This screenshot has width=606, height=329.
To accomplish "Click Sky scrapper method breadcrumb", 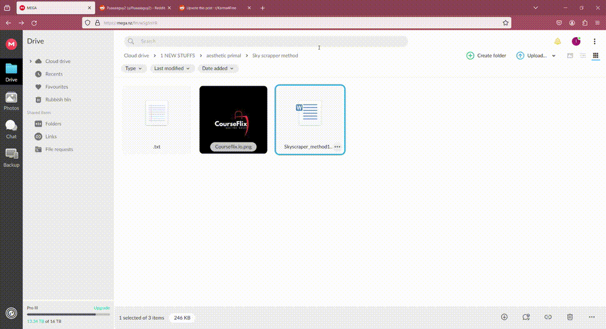I will (x=275, y=55).
